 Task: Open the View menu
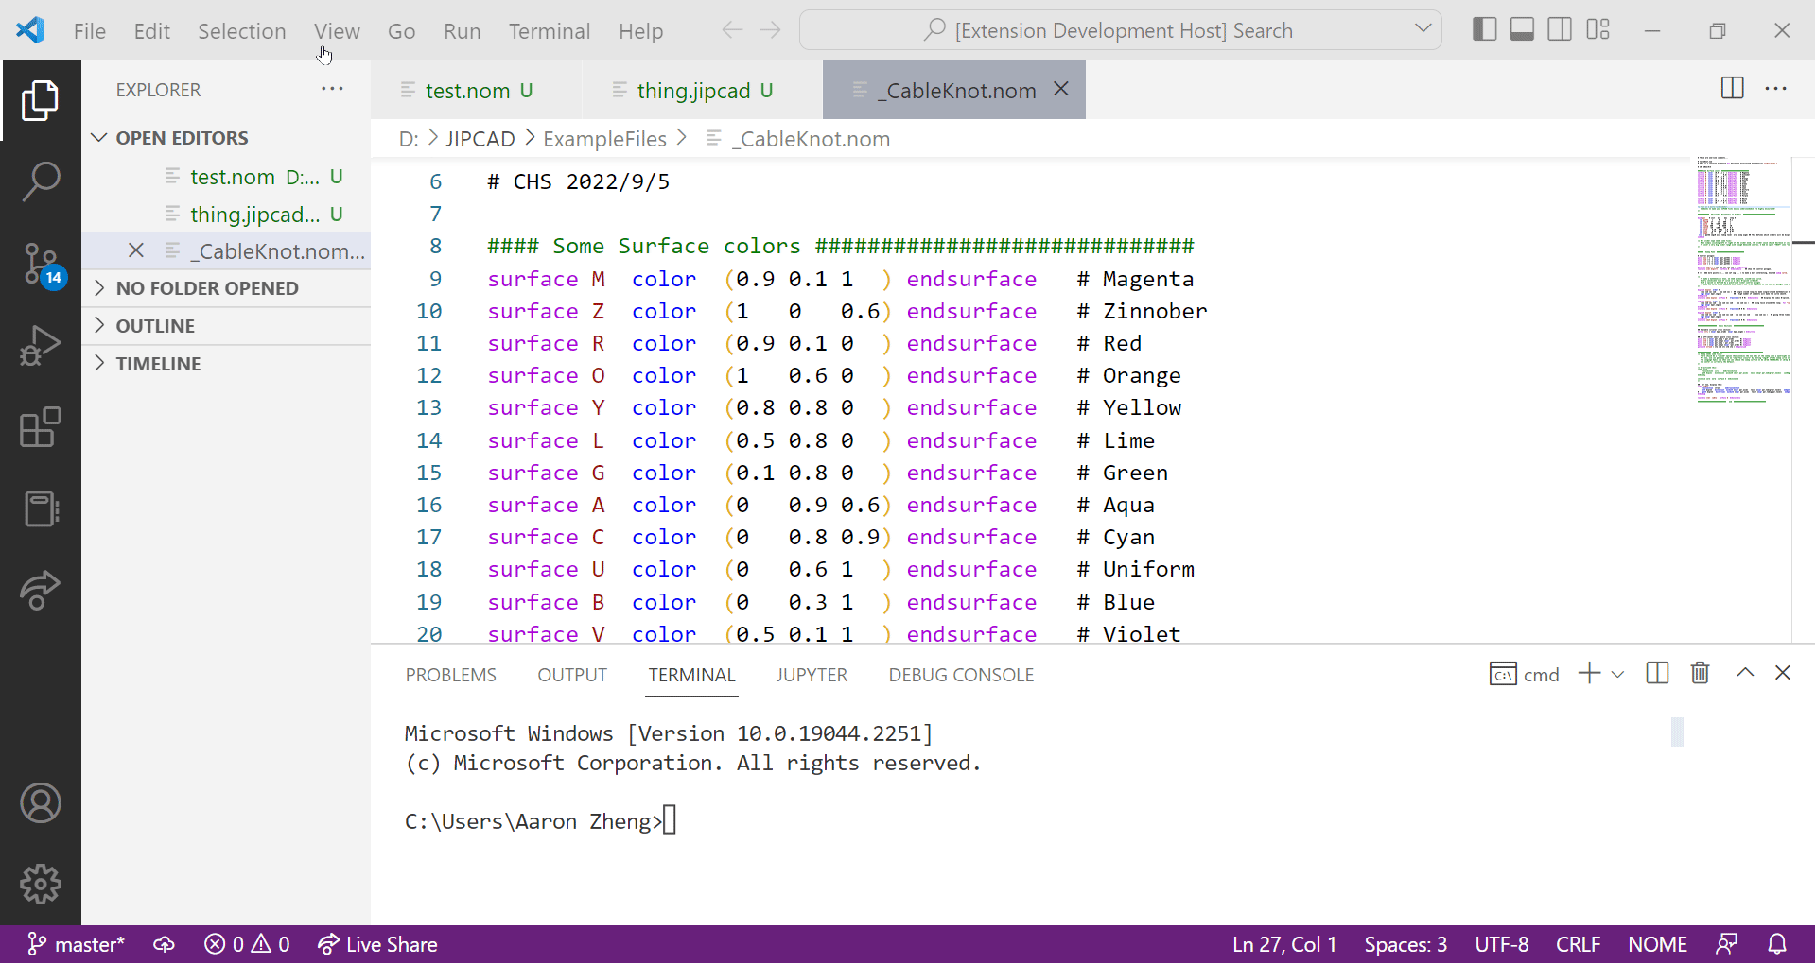pos(337,31)
